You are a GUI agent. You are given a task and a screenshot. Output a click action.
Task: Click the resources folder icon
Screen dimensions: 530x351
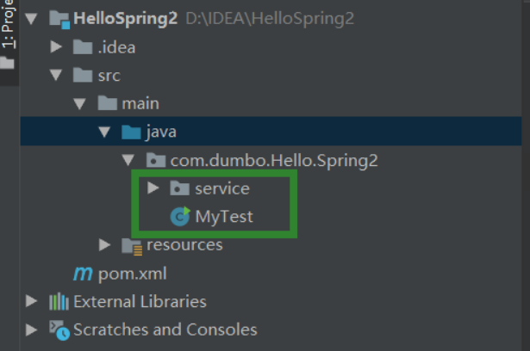(x=132, y=246)
